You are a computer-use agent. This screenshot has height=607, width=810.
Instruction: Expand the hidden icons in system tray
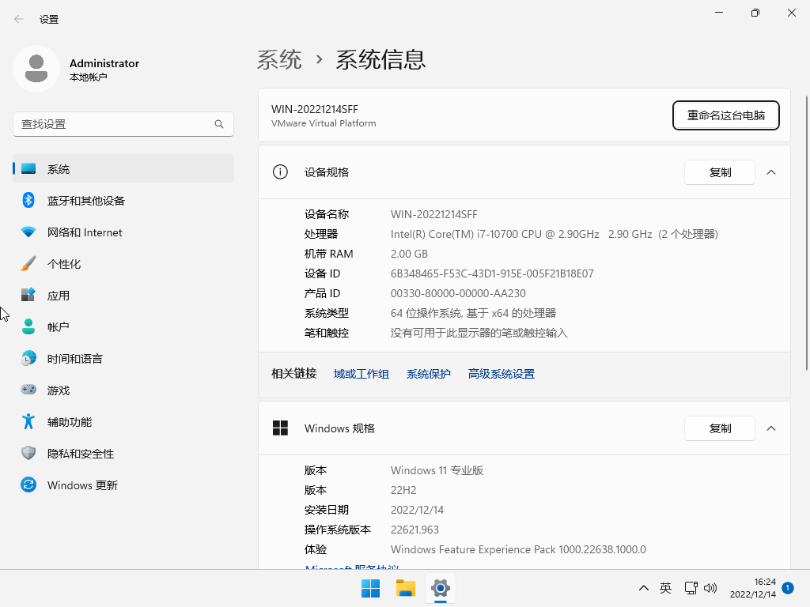tap(644, 588)
